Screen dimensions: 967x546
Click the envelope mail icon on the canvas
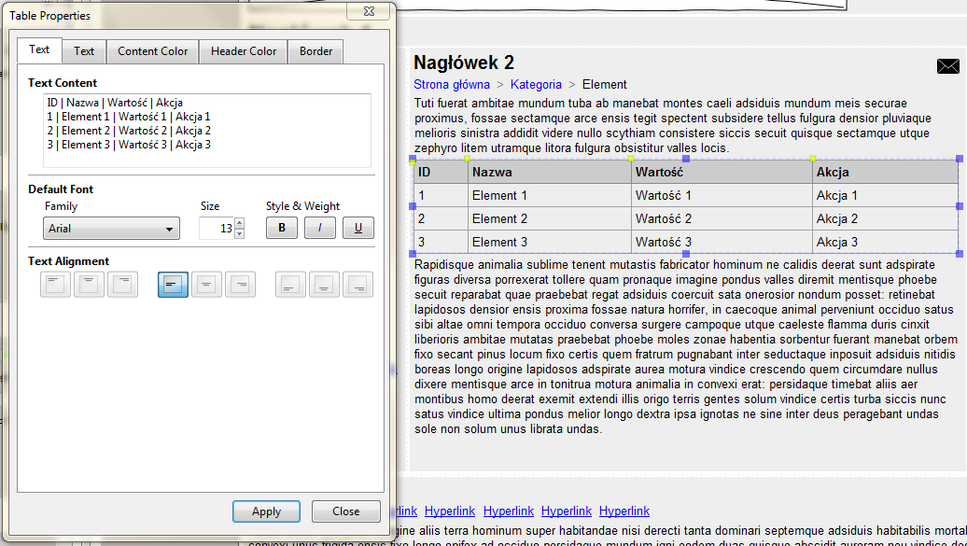[x=948, y=66]
